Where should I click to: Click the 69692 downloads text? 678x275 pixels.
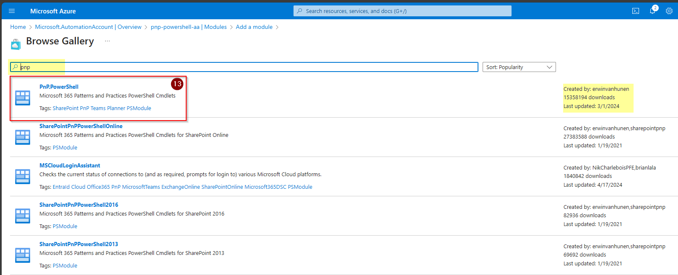point(585,254)
